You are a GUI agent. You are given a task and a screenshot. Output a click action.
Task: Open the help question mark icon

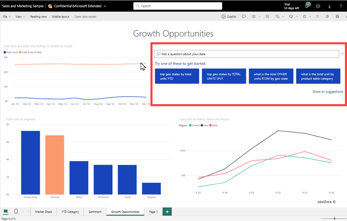340,6
